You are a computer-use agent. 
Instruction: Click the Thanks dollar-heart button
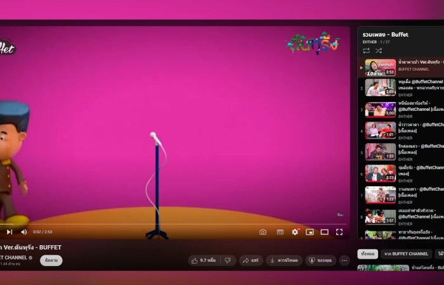(x=320, y=260)
